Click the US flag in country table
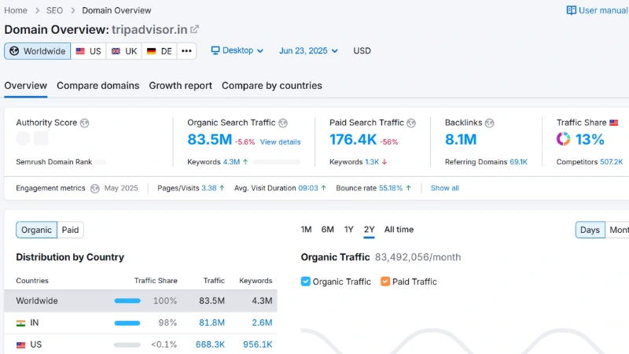The width and height of the screenshot is (629, 354). [x=21, y=345]
